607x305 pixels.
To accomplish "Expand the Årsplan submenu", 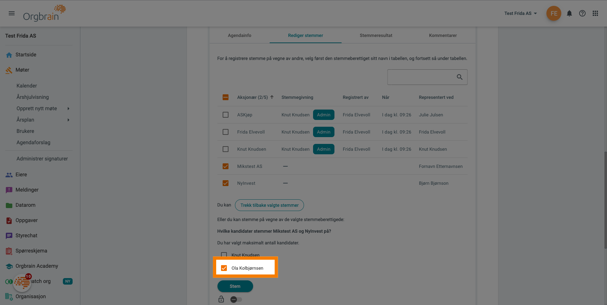I will tap(68, 120).
